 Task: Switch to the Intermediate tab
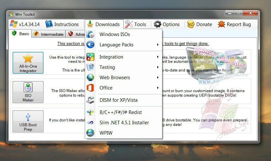point(49,34)
